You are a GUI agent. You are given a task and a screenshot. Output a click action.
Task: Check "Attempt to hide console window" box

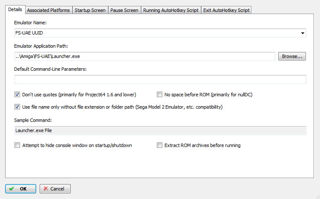pos(17,145)
